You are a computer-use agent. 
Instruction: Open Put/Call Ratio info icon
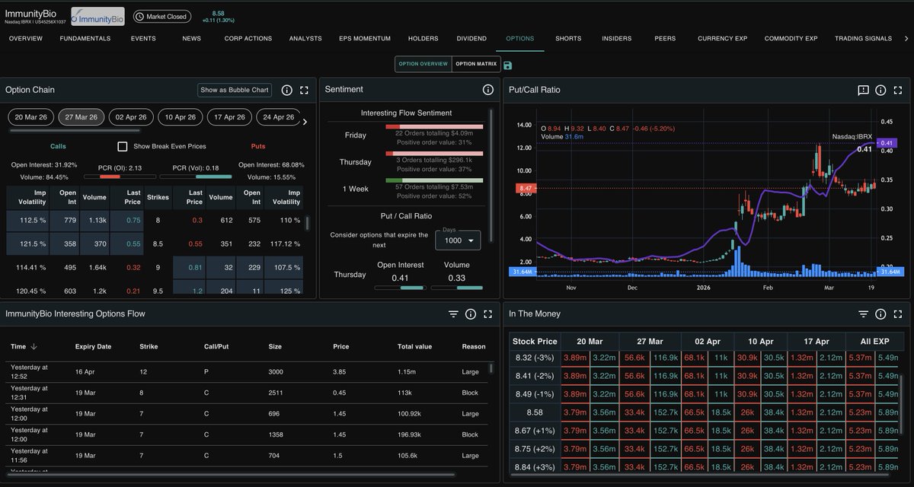coord(880,90)
